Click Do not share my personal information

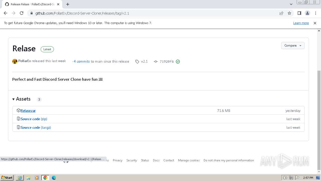229,160
